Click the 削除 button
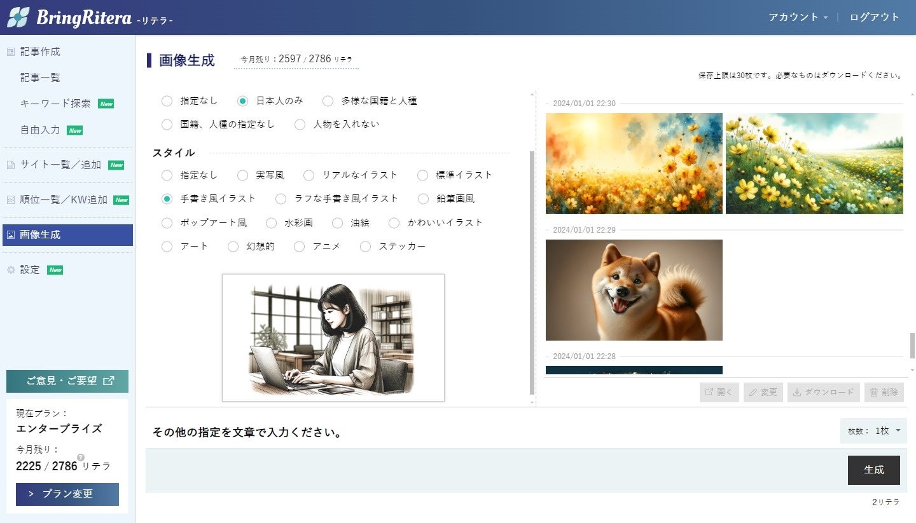Viewport: 916px width, 523px height. coord(884,393)
